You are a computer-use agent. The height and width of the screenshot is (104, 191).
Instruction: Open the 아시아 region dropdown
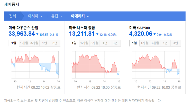coord(35,16)
